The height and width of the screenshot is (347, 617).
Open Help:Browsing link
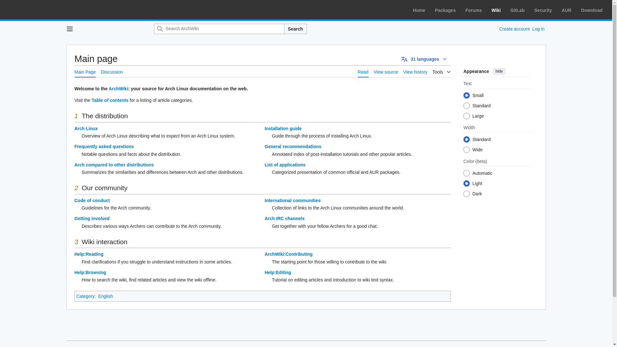(90, 272)
